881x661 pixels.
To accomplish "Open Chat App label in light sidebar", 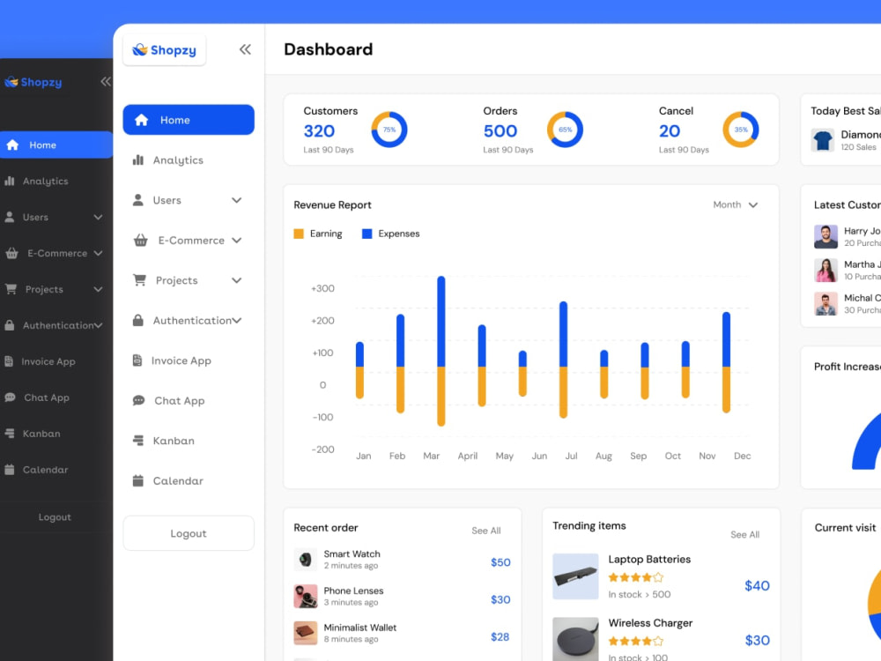I will point(179,401).
